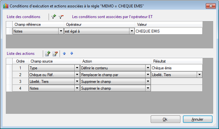Click the CHEQUE EMIS value field

(168, 31)
